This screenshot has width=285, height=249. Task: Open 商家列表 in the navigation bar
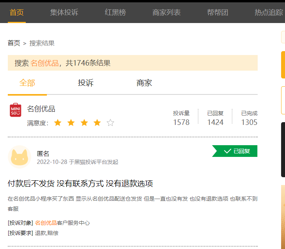[166, 12]
